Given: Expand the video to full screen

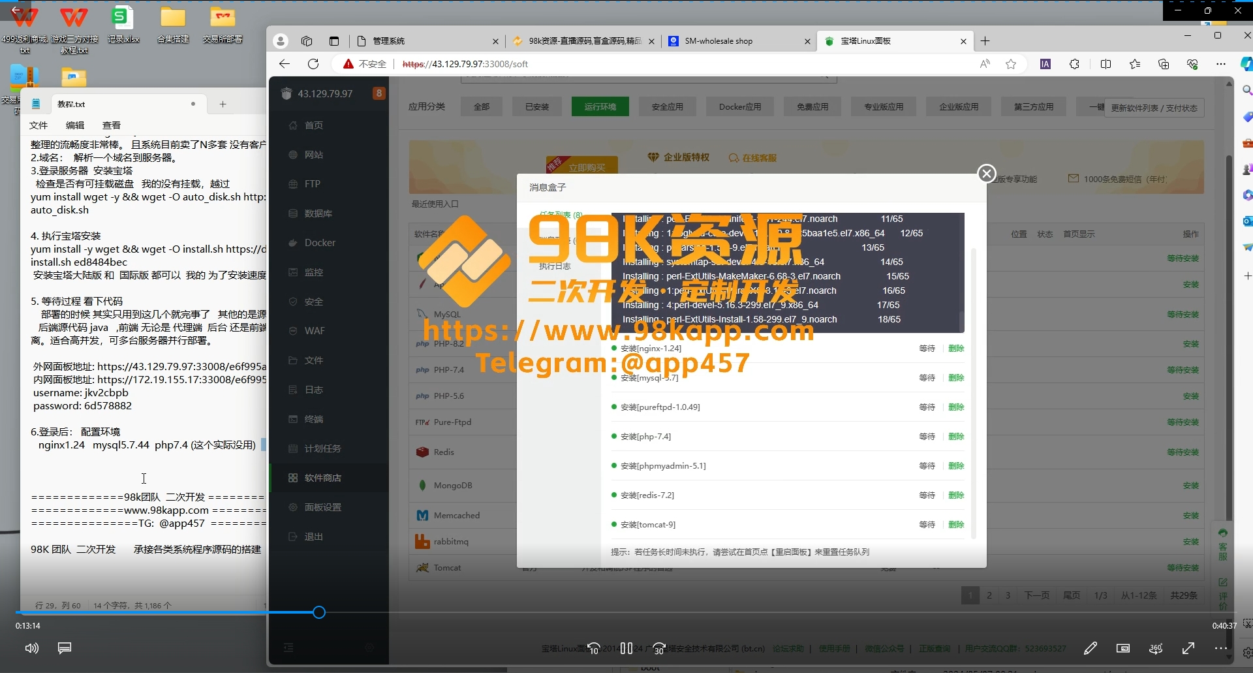Looking at the screenshot, I should click(1188, 648).
